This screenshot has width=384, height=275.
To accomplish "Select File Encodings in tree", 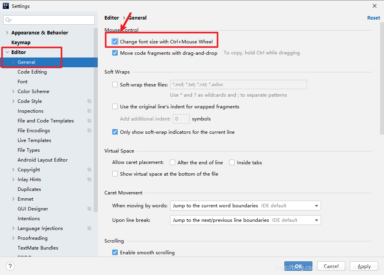I will pos(34,131).
